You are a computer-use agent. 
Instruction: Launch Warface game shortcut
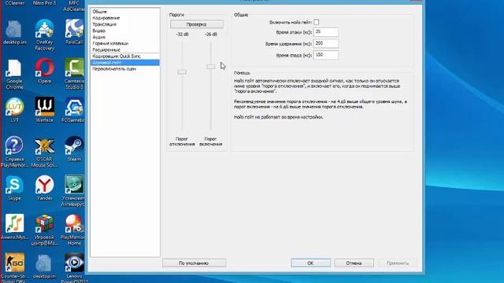pos(44,110)
